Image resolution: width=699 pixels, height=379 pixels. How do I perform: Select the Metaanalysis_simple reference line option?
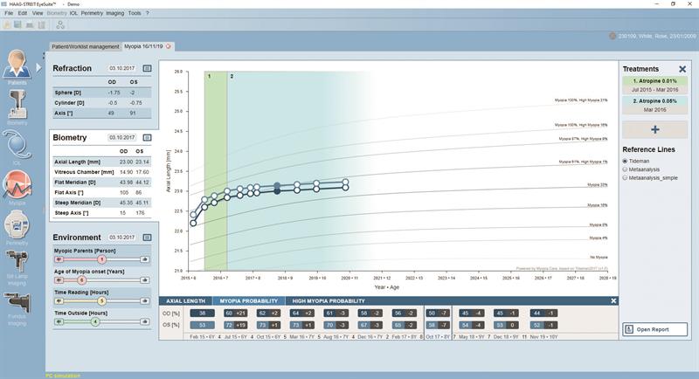point(625,177)
